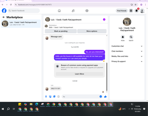This screenshot has width=148, height=116.
Task: Click the "Hello, yes the house" message bubble
Action: click(x=79, y=57)
